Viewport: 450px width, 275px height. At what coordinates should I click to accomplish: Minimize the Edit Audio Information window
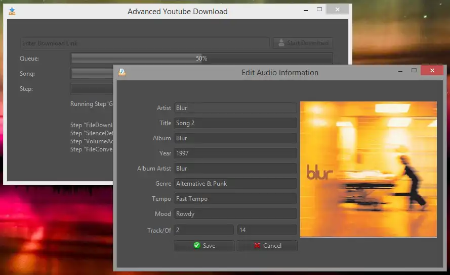pyautogui.click(x=400, y=71)
